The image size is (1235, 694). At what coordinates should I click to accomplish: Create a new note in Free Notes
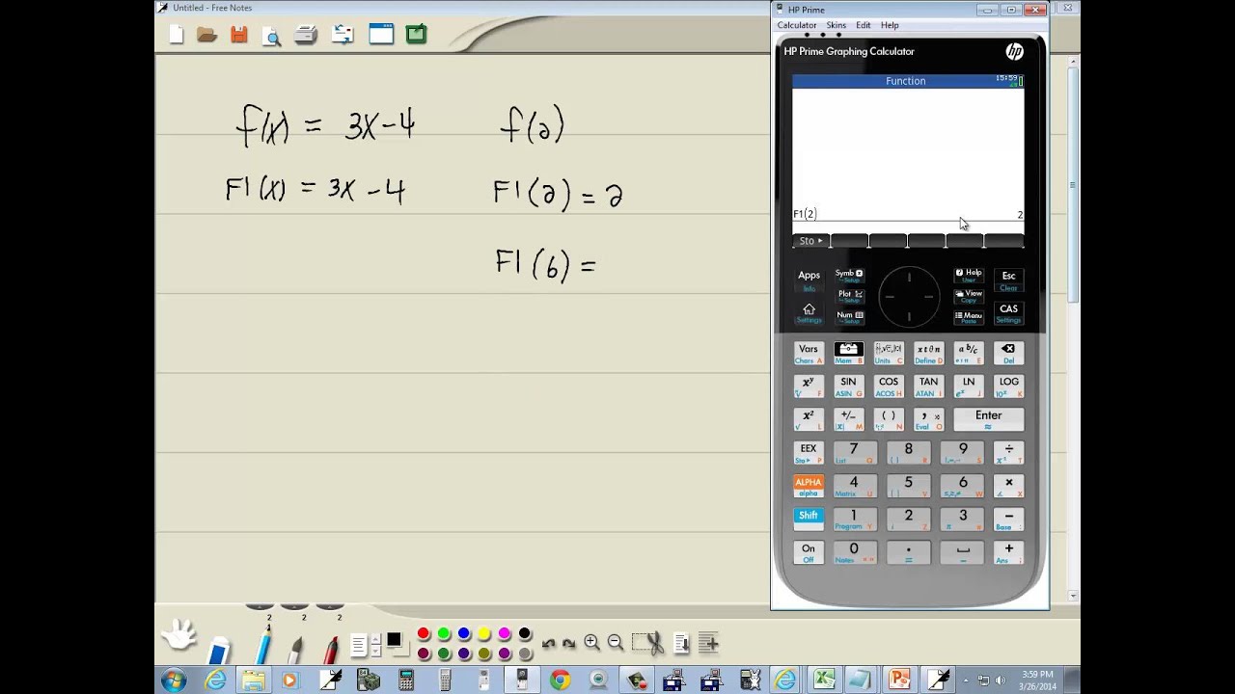177,35
